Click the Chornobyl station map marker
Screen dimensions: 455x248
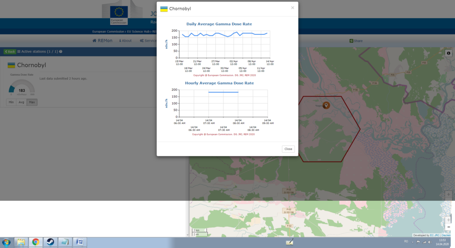[326, 105]
